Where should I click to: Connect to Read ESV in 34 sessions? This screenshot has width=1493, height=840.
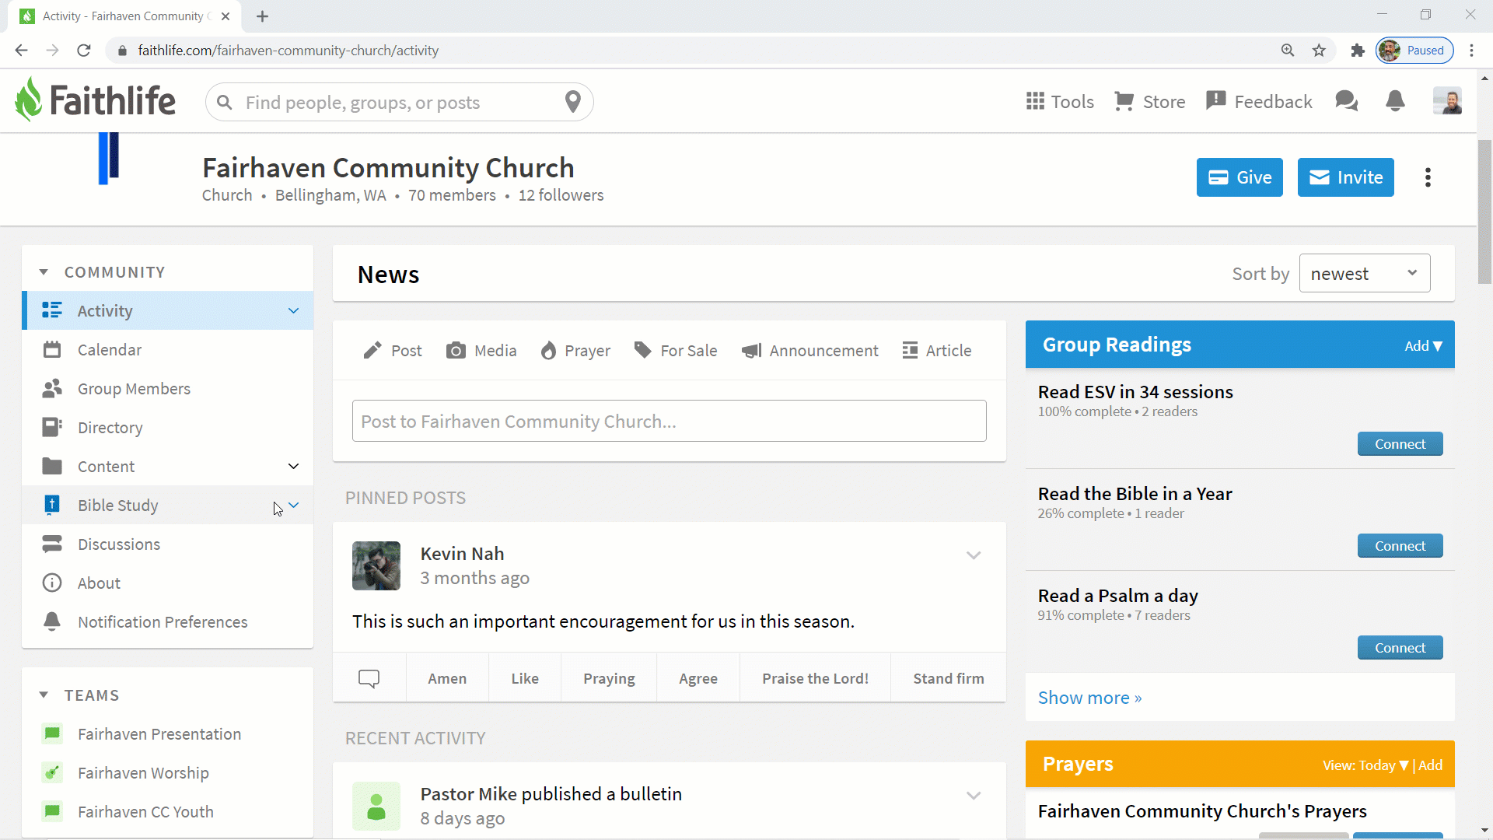tap(1400, 444)
